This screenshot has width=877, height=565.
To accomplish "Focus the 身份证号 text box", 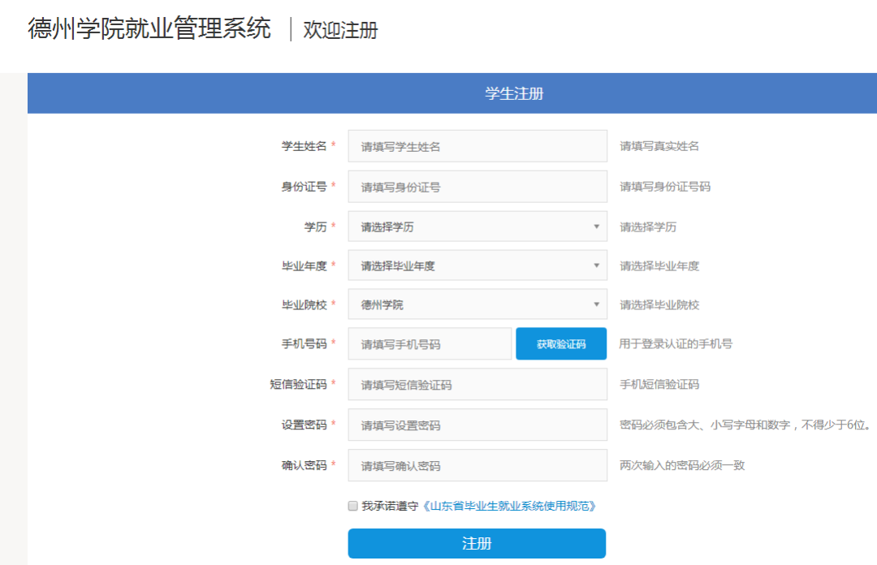I will [x=477, y=187].
